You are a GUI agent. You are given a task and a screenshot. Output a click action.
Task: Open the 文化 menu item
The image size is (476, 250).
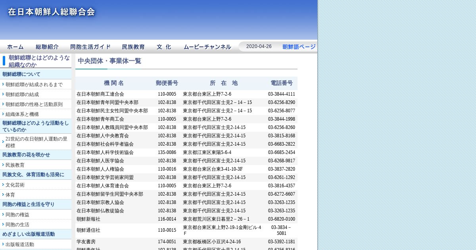pos(164,47)
